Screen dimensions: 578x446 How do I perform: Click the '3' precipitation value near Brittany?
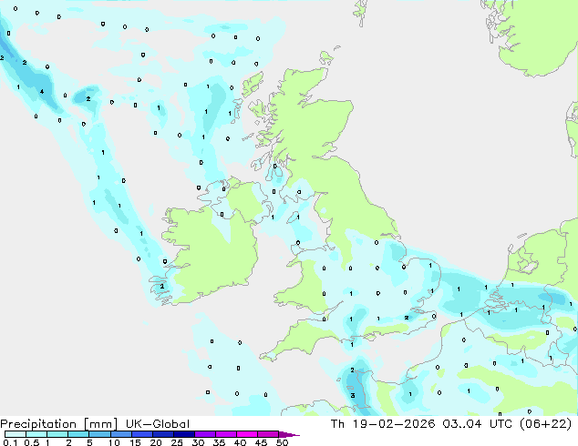[x=353, y=396]
